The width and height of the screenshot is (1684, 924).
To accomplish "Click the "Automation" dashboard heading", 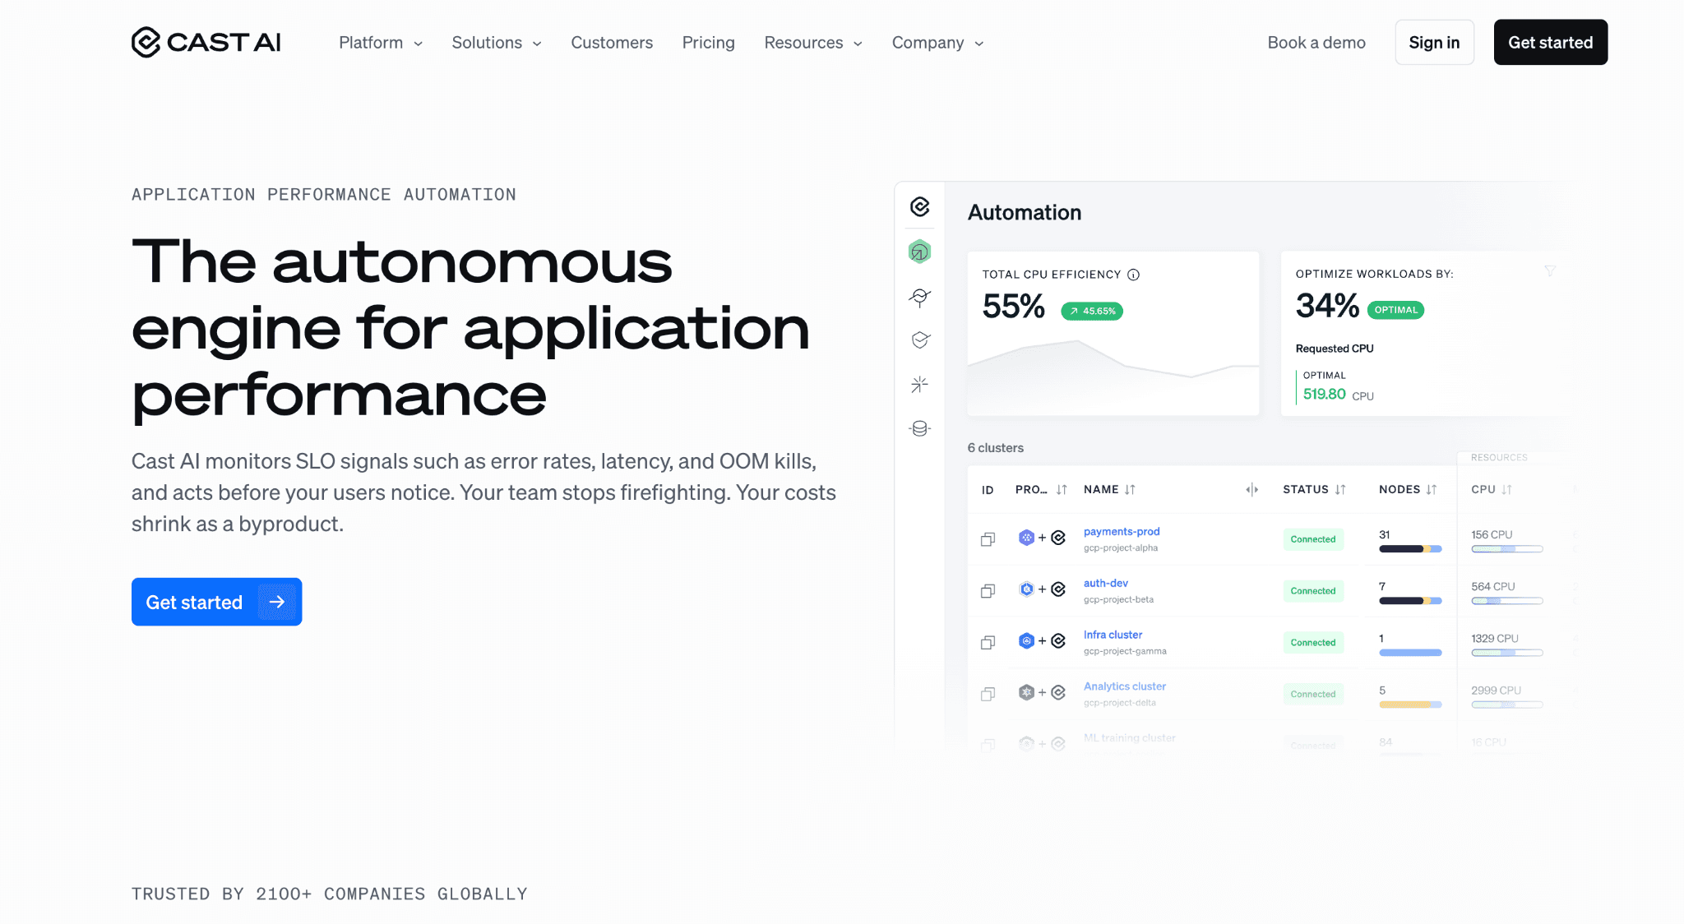I will coord(1025,213).
